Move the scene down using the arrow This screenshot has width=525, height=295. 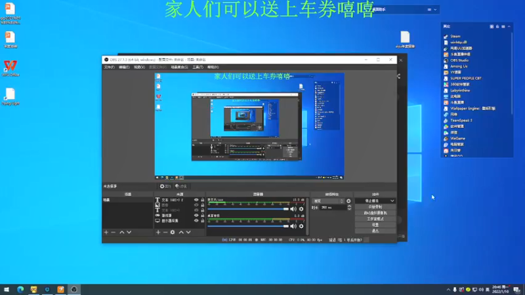pos(129,232)
